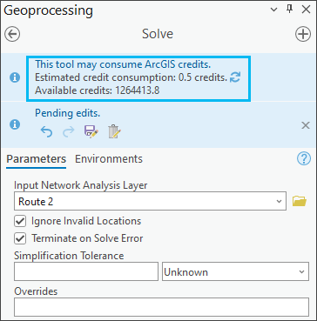The width and height of the screenshot is (317, 321).
Task: Redo the pending edit
Action: tap(69, 132)
